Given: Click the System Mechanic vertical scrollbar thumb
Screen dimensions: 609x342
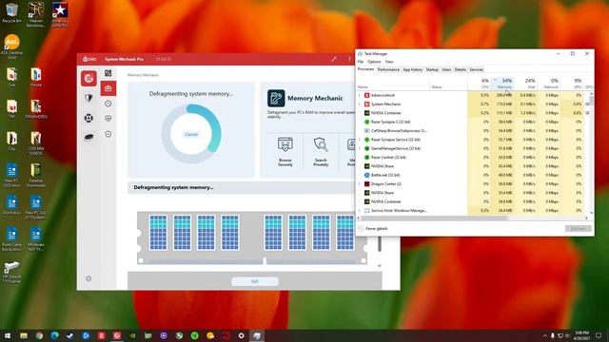Looking at the screenshot, I should click(380, 244).
